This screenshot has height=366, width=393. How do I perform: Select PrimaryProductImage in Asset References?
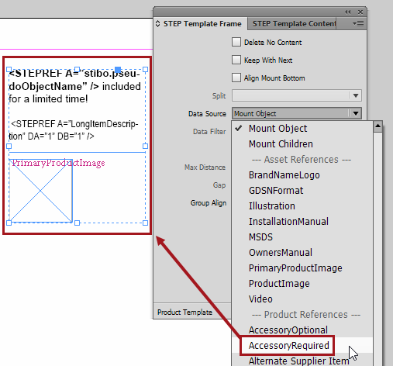295,268
